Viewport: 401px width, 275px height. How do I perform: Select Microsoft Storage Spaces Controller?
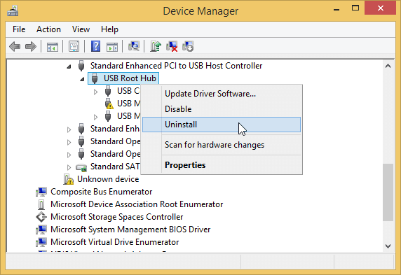(x=116, y=217)
